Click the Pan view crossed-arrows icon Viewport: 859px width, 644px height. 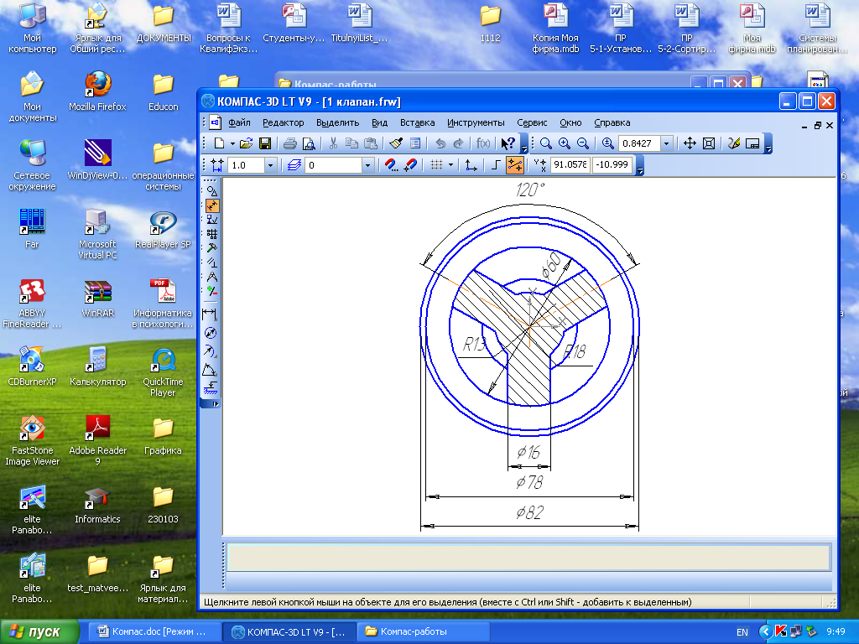click(x=690, y=143)
